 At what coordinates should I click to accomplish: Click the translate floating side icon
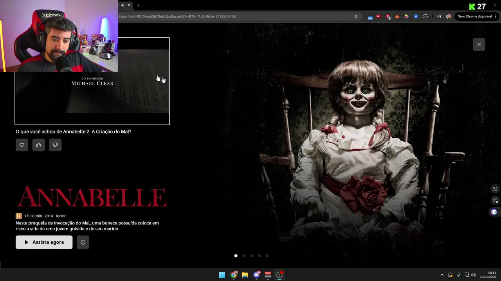(495, 189)
